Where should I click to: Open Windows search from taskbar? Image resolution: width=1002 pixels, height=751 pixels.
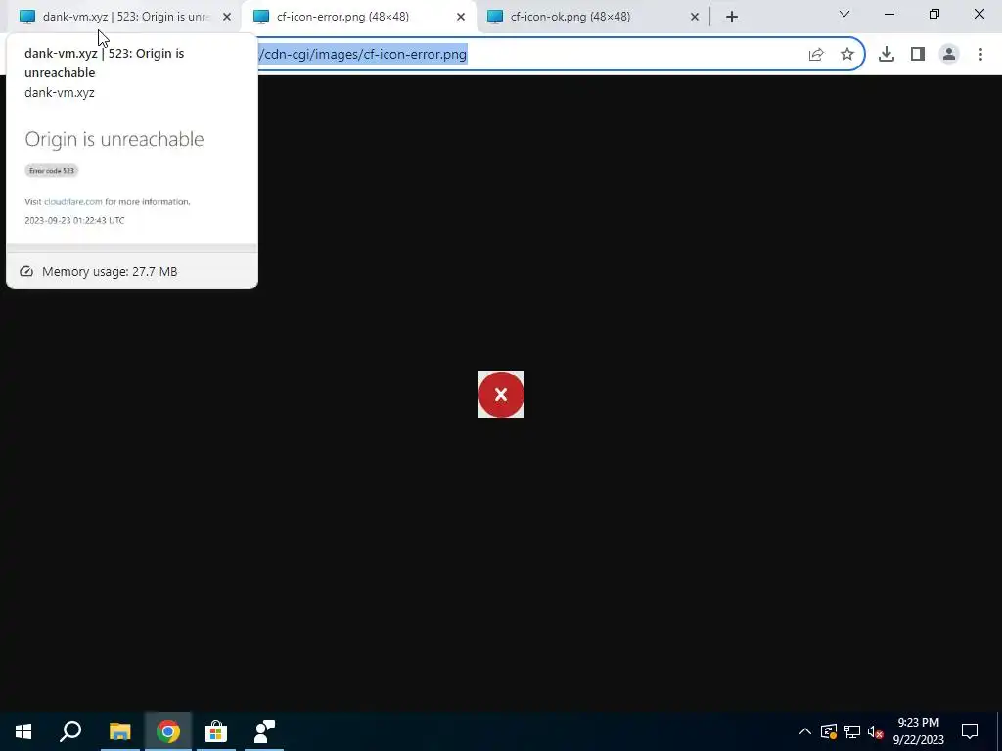[x=70, y=731]
